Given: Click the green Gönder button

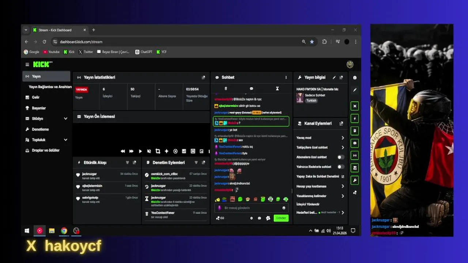Looking at the screenshot, I should (281, 218).
